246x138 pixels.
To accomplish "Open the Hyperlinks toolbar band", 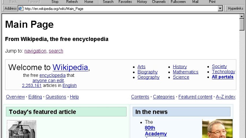I will pyautogui.click(x=236, y=8).
